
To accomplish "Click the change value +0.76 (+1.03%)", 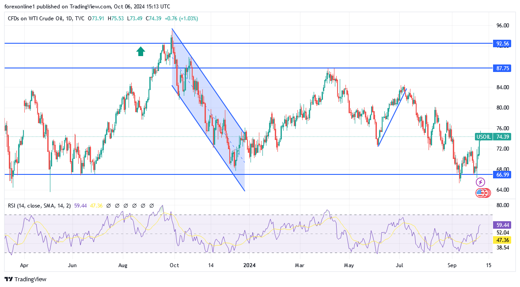I will coord(182,19).
